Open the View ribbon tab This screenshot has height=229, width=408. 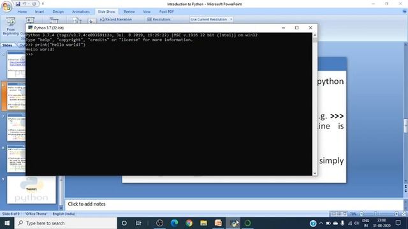pyautogui.click(x=147, y=11)
